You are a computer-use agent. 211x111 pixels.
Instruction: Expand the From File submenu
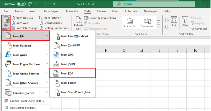26,36
